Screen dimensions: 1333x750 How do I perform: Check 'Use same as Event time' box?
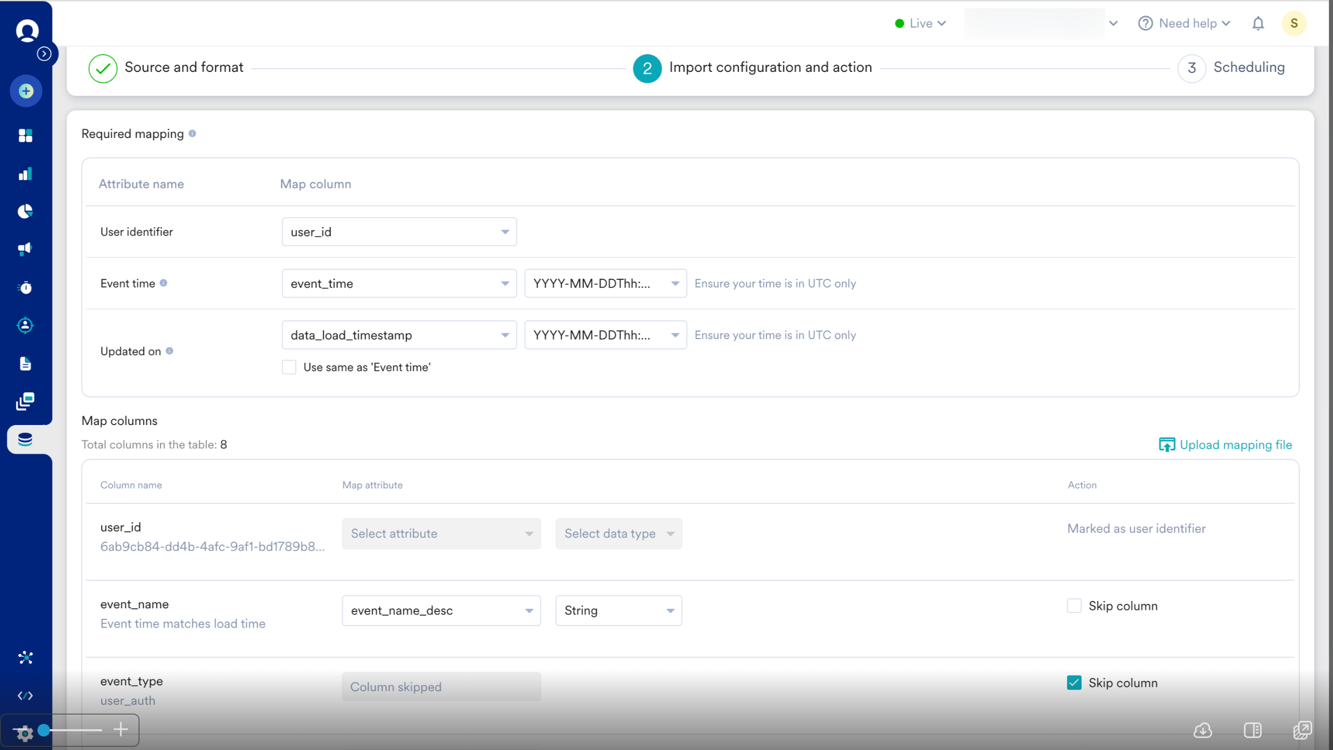point(289,367)
